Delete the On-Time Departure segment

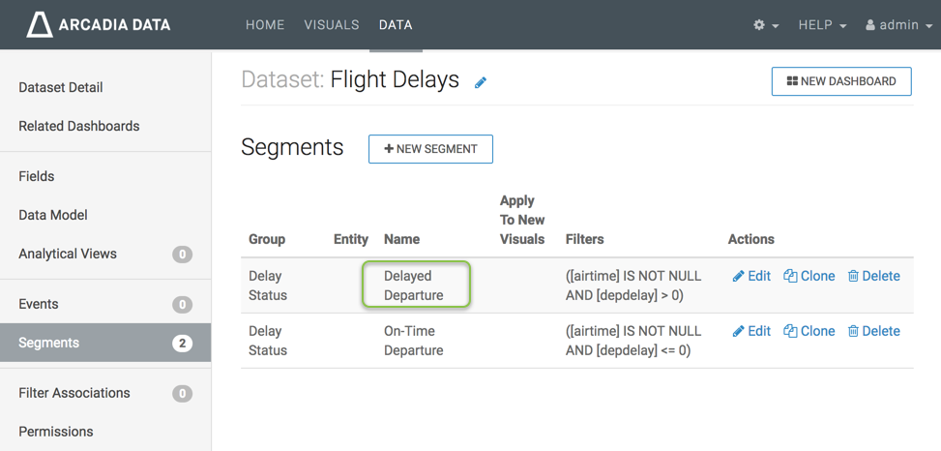pyautogui.click(x=873, y=331)
